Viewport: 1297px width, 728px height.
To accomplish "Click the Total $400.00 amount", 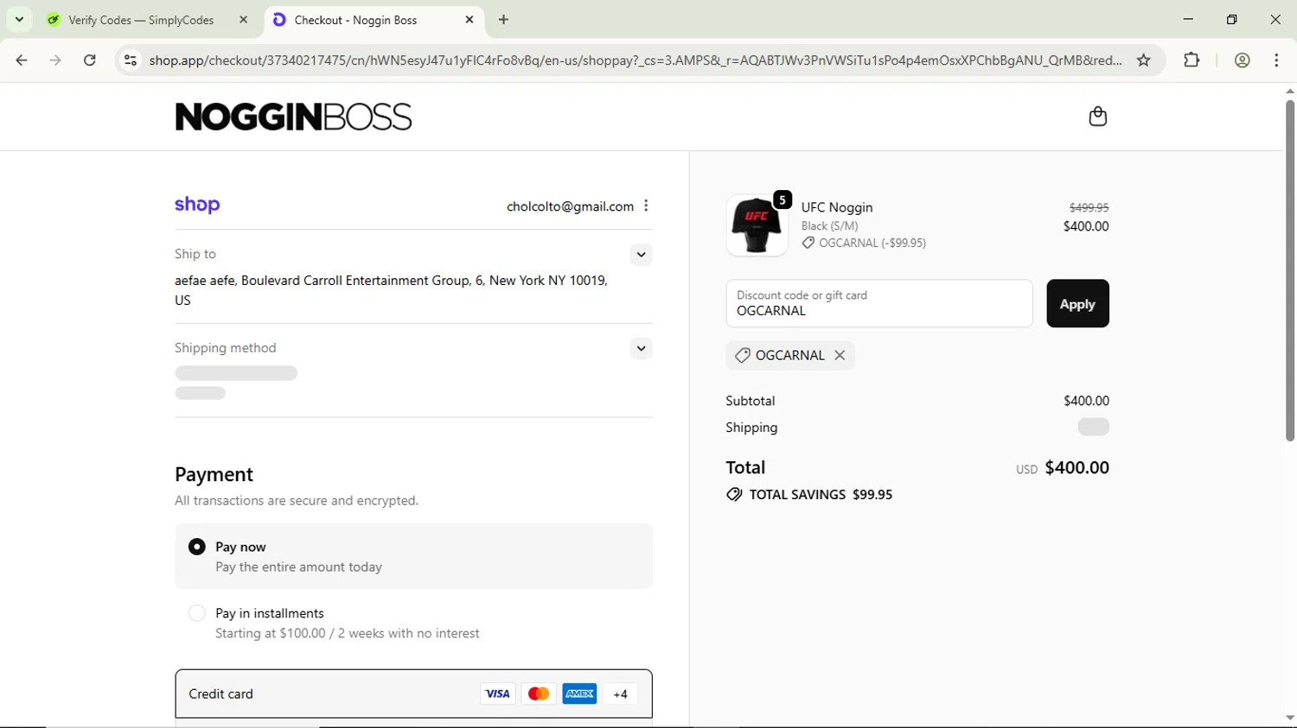I will click(x=1077, y=467).
